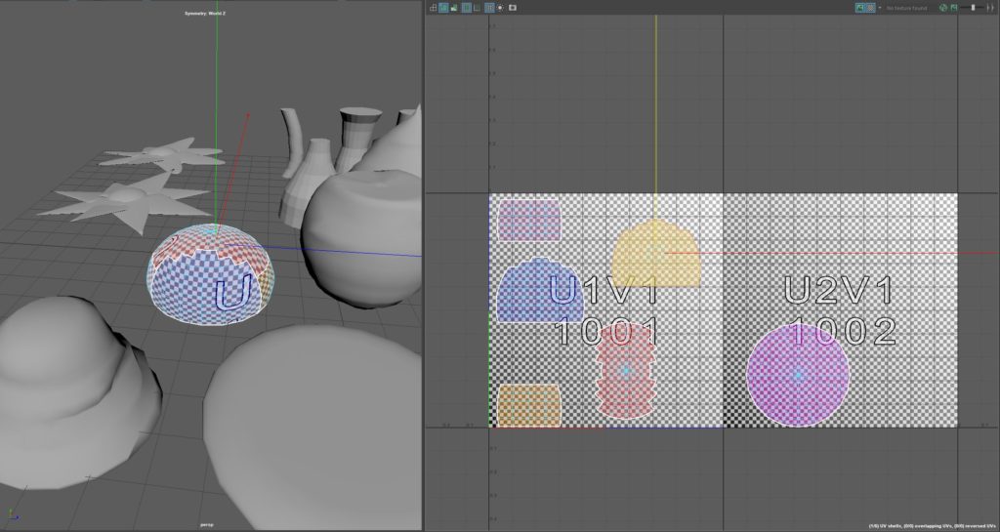Select the purple circular UV shell

[x=798, y=377]
